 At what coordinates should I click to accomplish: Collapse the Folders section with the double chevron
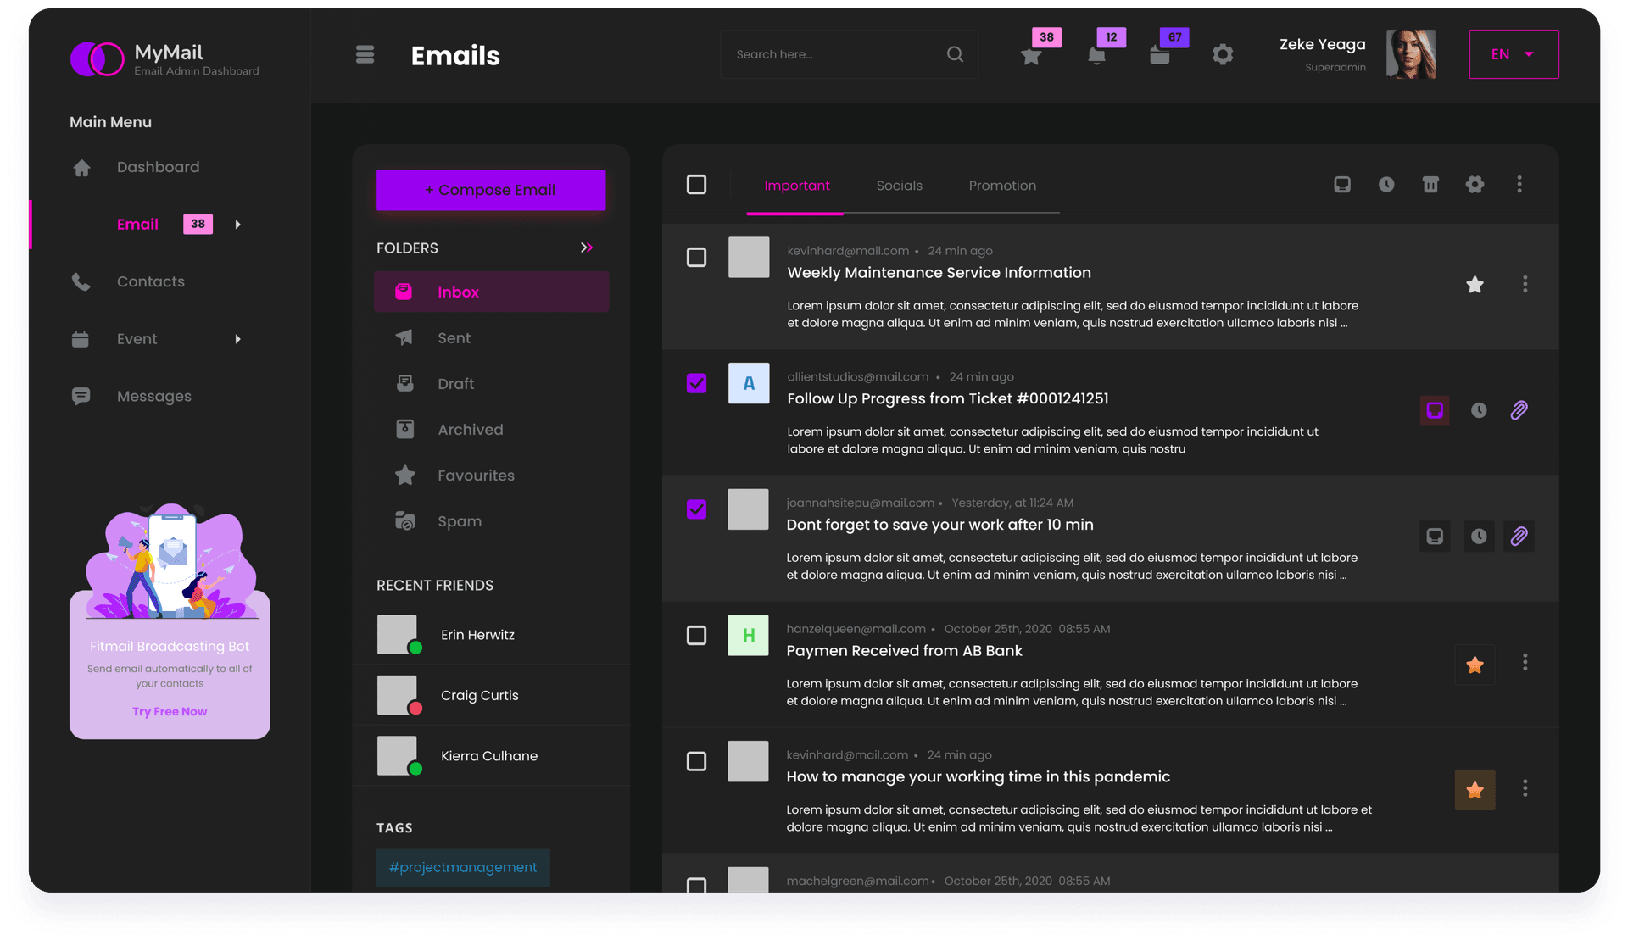point(585,248)
